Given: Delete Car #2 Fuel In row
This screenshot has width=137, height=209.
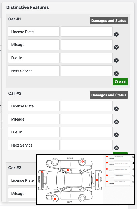Looking at the screenshot, I should coord(116,135).
